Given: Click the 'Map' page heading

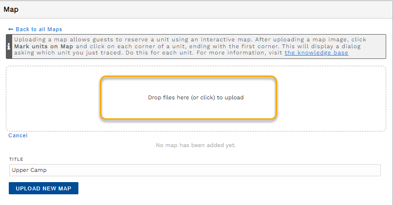Looking at the screenshot, I should click(x=11, y=9).
